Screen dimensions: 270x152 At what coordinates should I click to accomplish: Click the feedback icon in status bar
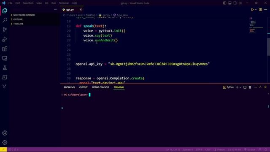pyautogui.click(x=260, y=149)
